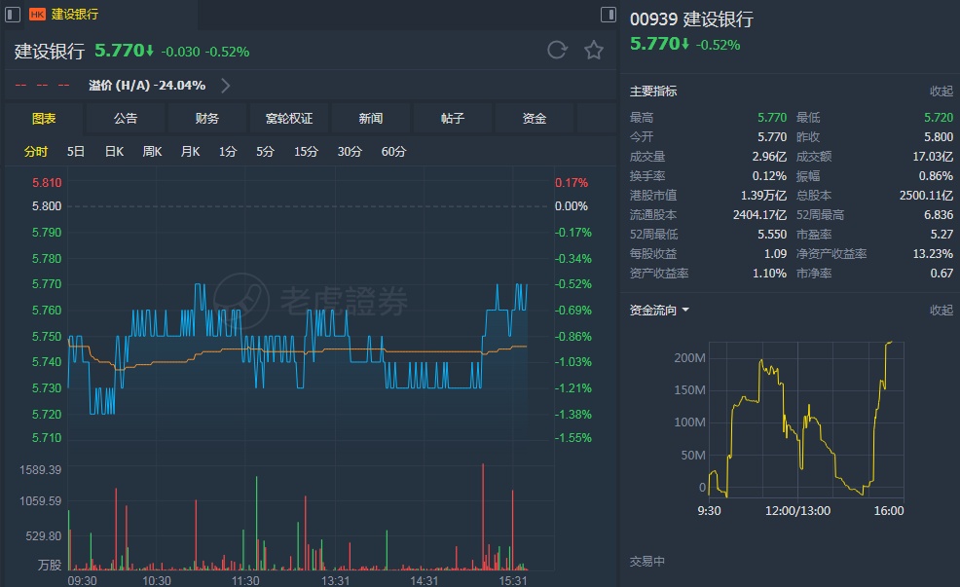Click the 昨收 value 5.800
Screen dimensions: 960x587
(939, 136)
